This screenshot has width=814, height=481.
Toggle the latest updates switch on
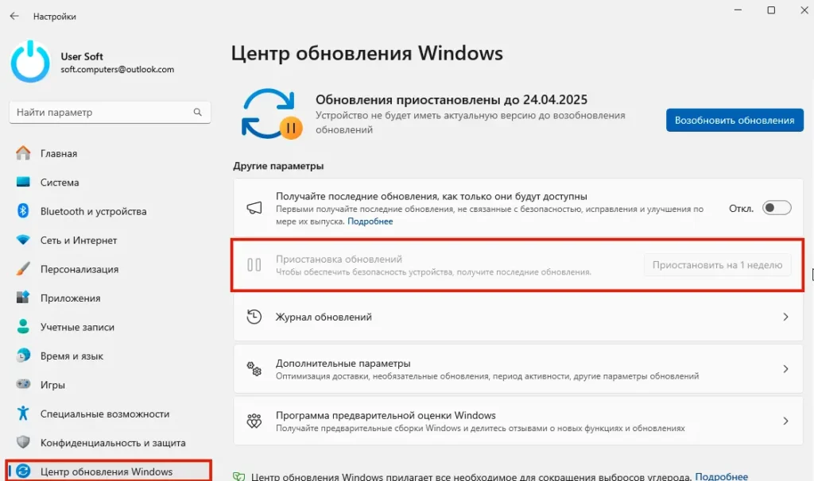coord(777,208)
